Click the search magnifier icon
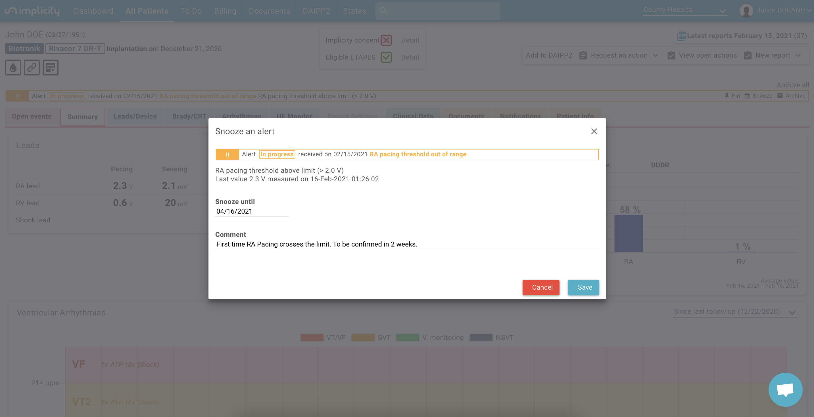The width and height of the screenshot is (814, 417). pos(384,11)
